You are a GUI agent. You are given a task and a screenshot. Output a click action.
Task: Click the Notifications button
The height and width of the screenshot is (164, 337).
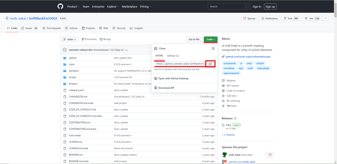[269, 18]
